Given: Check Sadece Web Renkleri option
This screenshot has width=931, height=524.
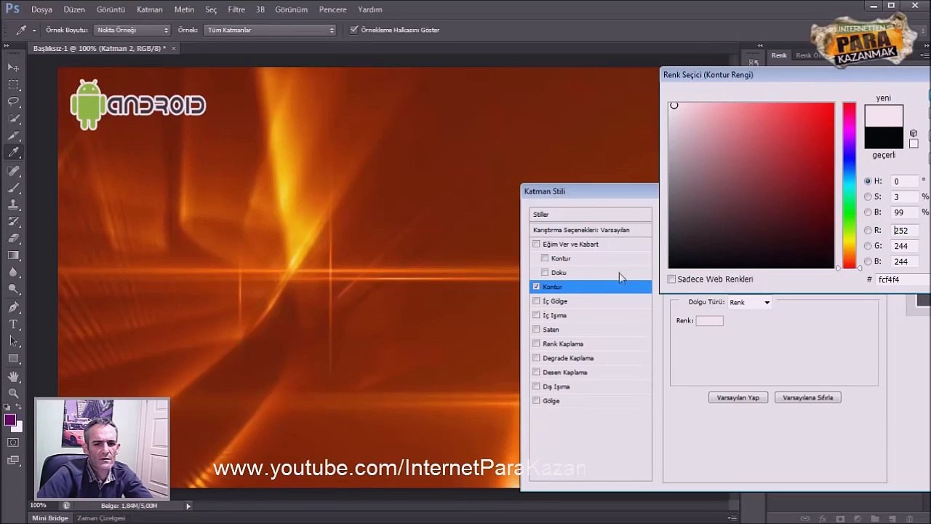Looking at the screenshot, I should coord(671,279).
